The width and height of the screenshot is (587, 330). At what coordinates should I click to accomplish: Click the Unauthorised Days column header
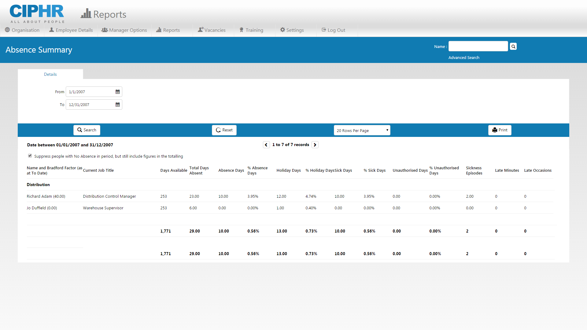click(x=410, y=170)
